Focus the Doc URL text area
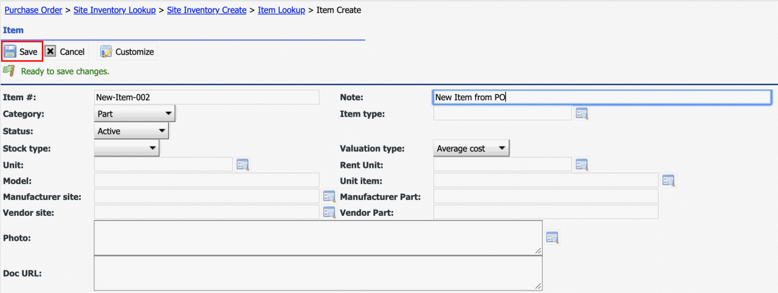 317,273
